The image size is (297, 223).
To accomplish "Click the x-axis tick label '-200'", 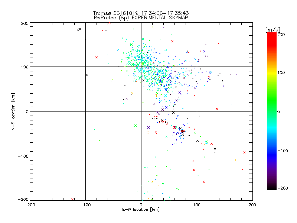I will [x=30, y=205].
